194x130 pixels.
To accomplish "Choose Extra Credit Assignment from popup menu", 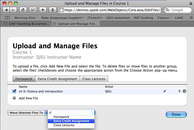I will [x=71, y=121].
